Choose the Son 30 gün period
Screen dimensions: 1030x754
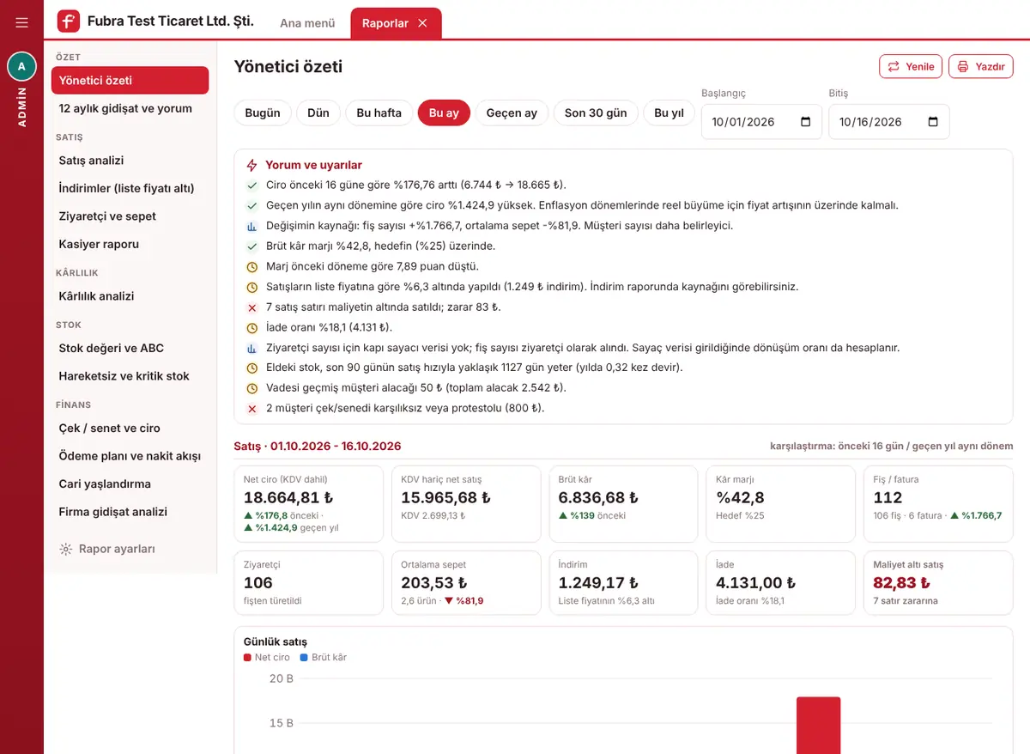pos(596,112)
